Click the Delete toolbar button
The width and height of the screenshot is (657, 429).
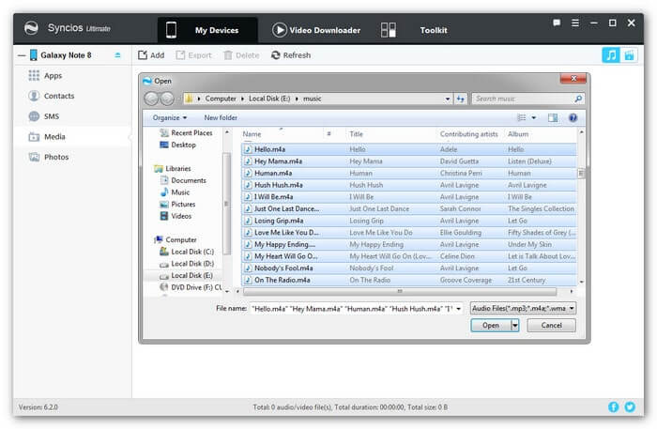click(241, 55)
